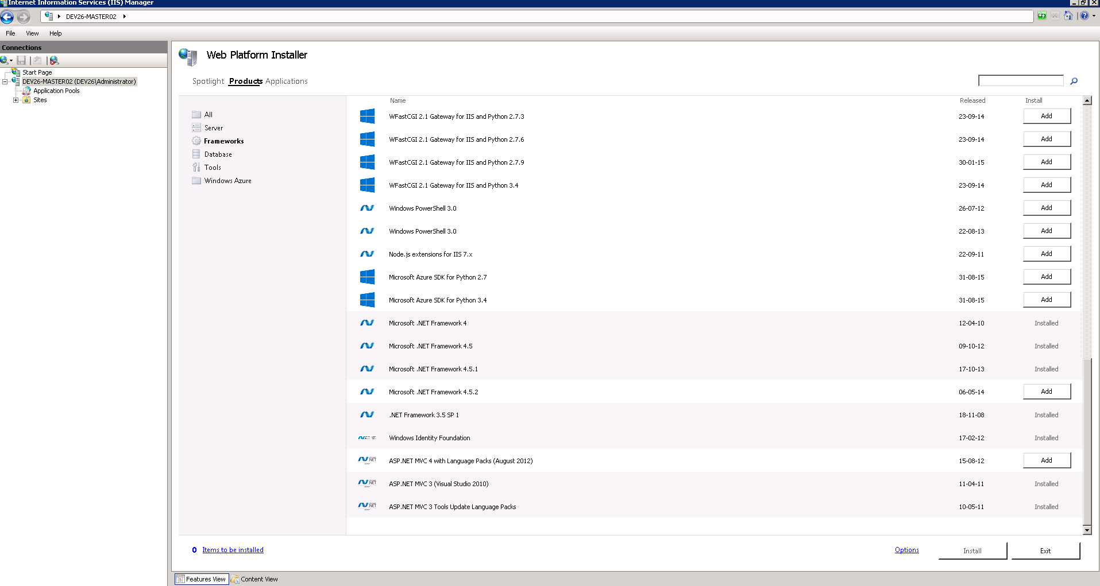The width and height of the screenshot is (1100, 586).
Task: Switch to Content View
Action: (254, 579)
